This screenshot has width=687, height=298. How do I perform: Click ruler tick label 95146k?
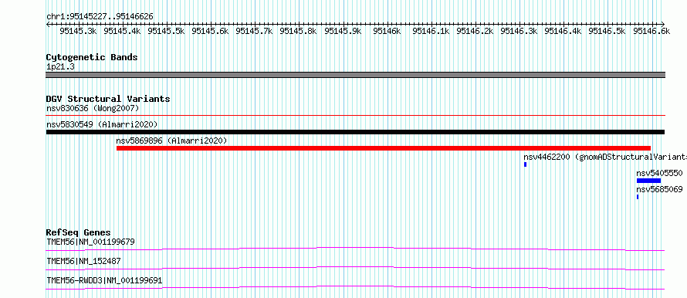pos(387,31)
